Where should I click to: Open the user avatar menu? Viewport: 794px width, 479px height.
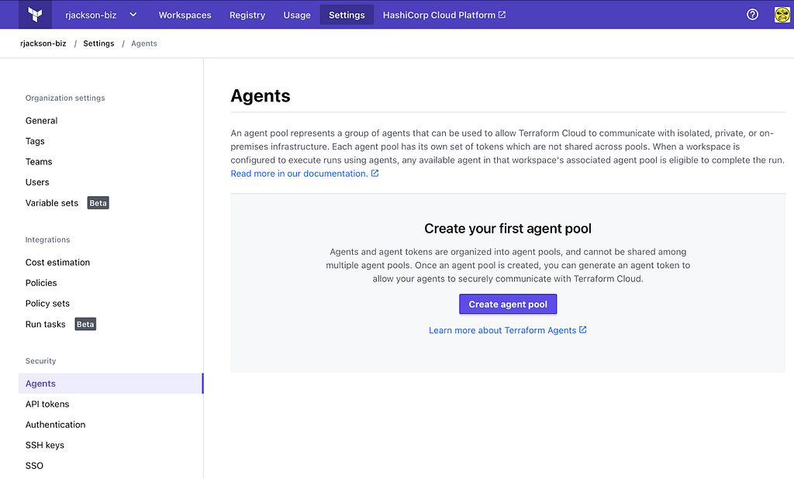coord(782,15)
